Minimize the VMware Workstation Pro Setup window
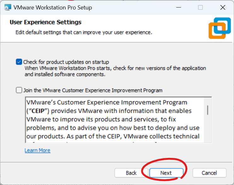Screen dimensions: 234x185 point(178,8)
